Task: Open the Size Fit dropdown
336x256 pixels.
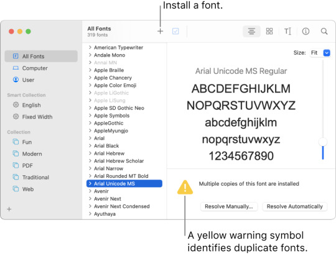Action: tap(327, 53)
